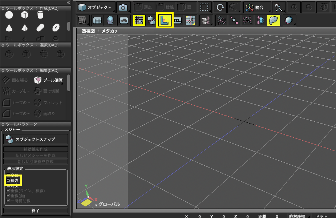Toggle the 長さ checkbox

8,180
